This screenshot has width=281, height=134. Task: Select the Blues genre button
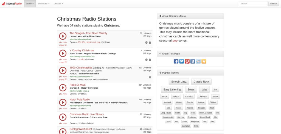[x=191, y=89]
